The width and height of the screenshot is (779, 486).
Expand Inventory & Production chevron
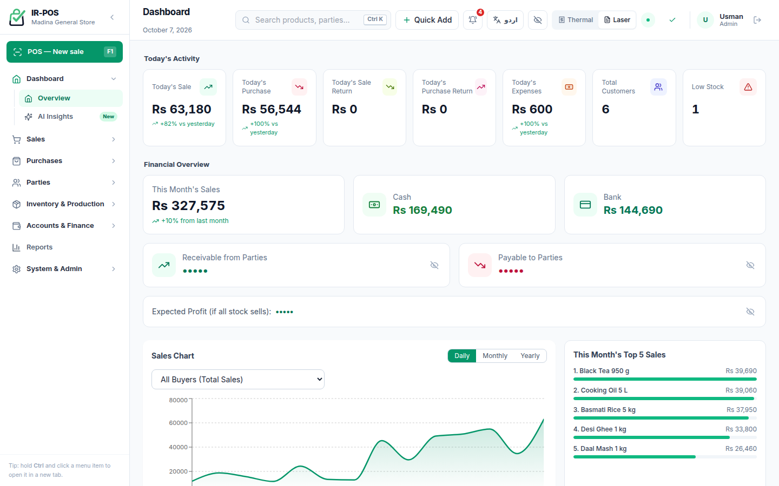[x=114, y=204]
